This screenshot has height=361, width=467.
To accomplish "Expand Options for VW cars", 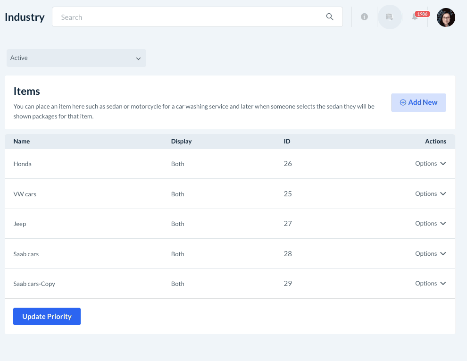I will 430,193.
